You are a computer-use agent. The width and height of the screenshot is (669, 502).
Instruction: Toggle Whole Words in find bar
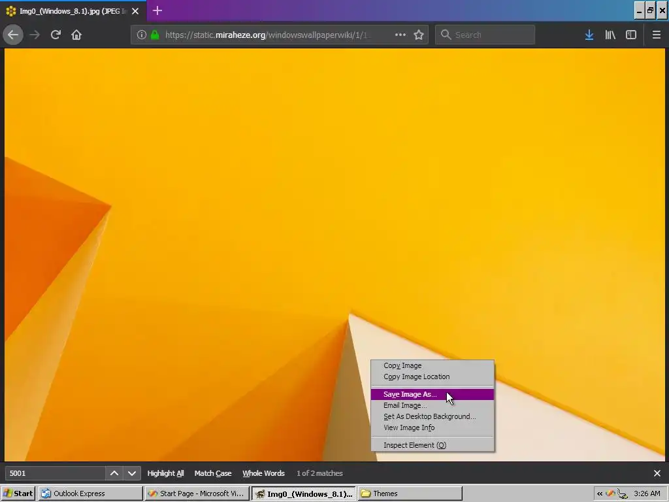tap(263, 473)
